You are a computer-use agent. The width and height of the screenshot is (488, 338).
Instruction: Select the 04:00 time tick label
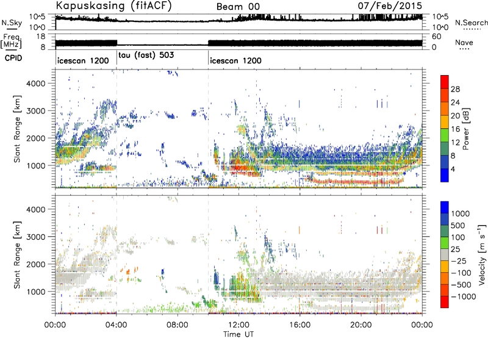pyautogui.click(x=116, y=325)
